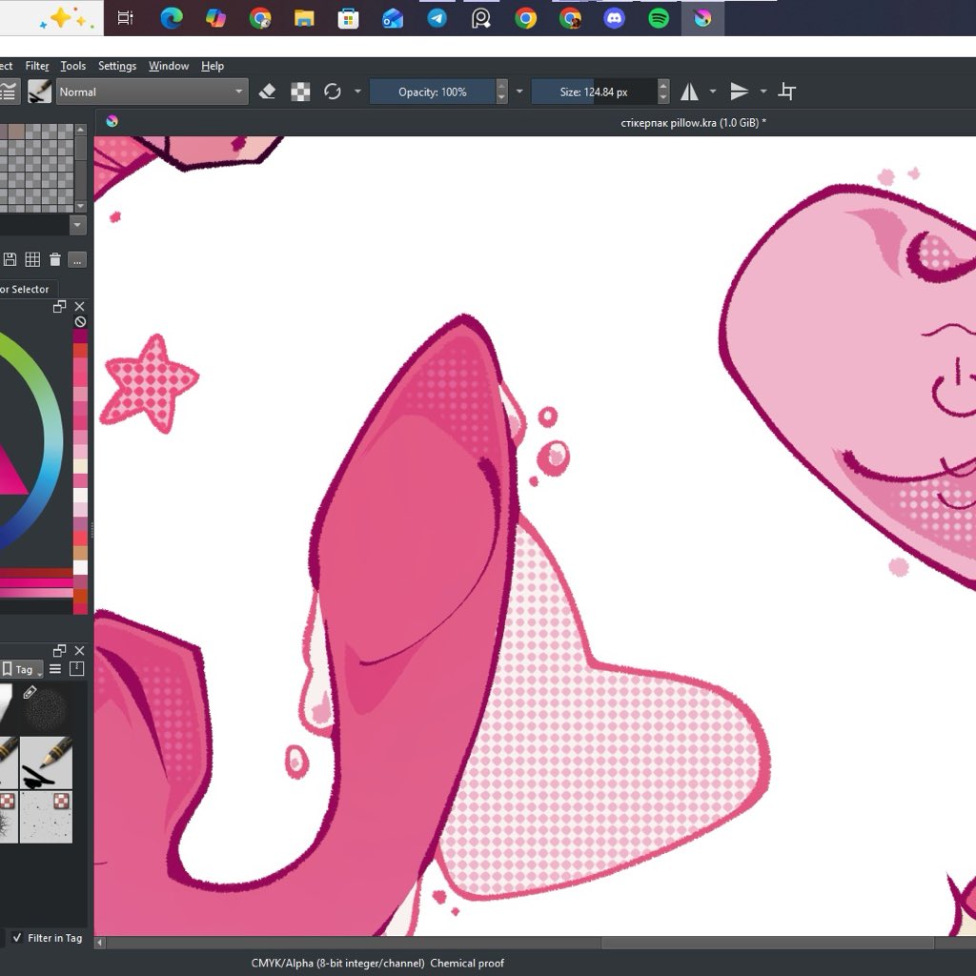This screenshot has height=976, width=976.
Task: Click the palette '...' options button
Action: point(77,260)
